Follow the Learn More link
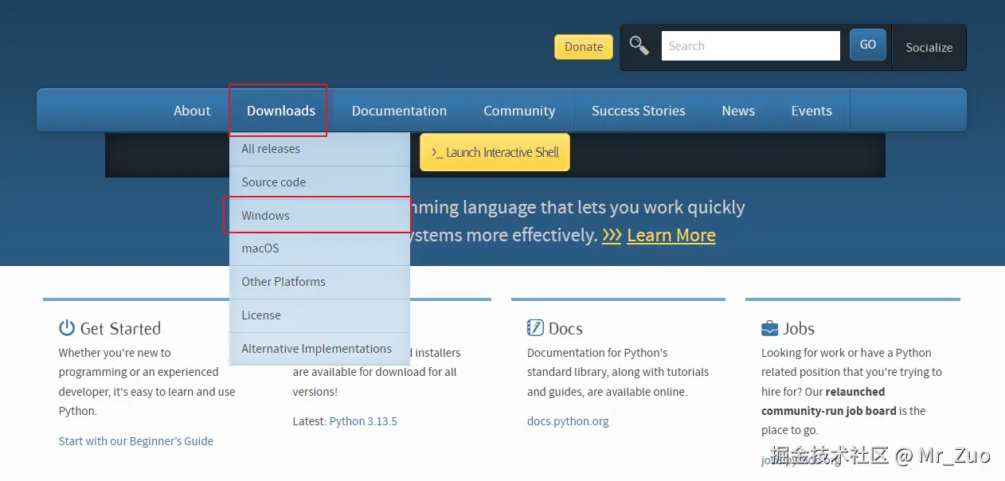The width and height of the screenshot is (1005, 481). click(671, 235)
